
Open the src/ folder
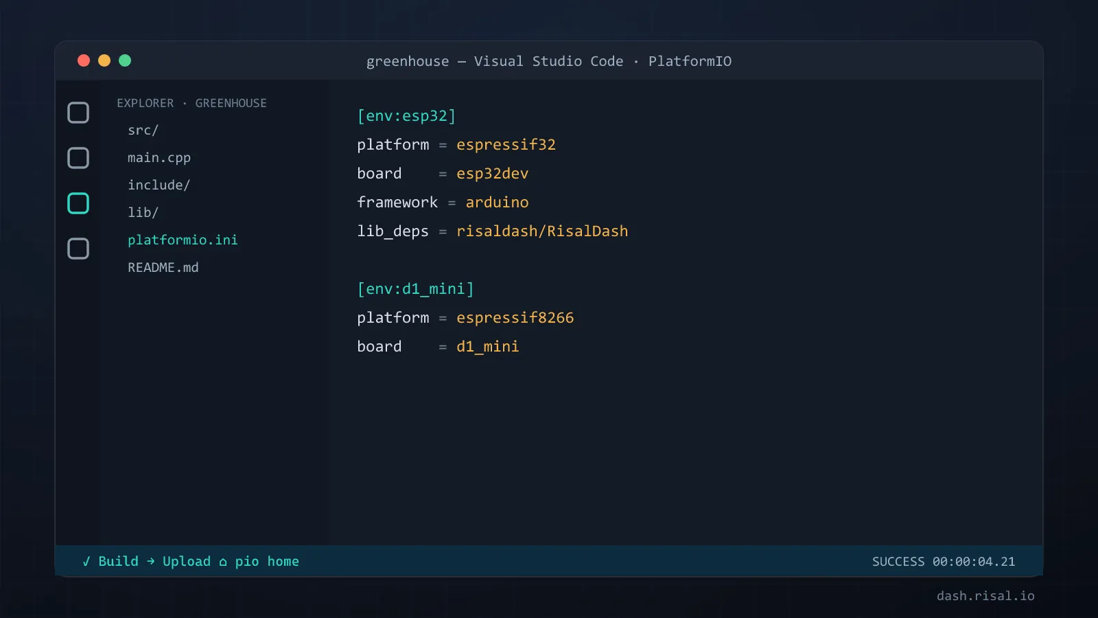(x=143, y=130)
